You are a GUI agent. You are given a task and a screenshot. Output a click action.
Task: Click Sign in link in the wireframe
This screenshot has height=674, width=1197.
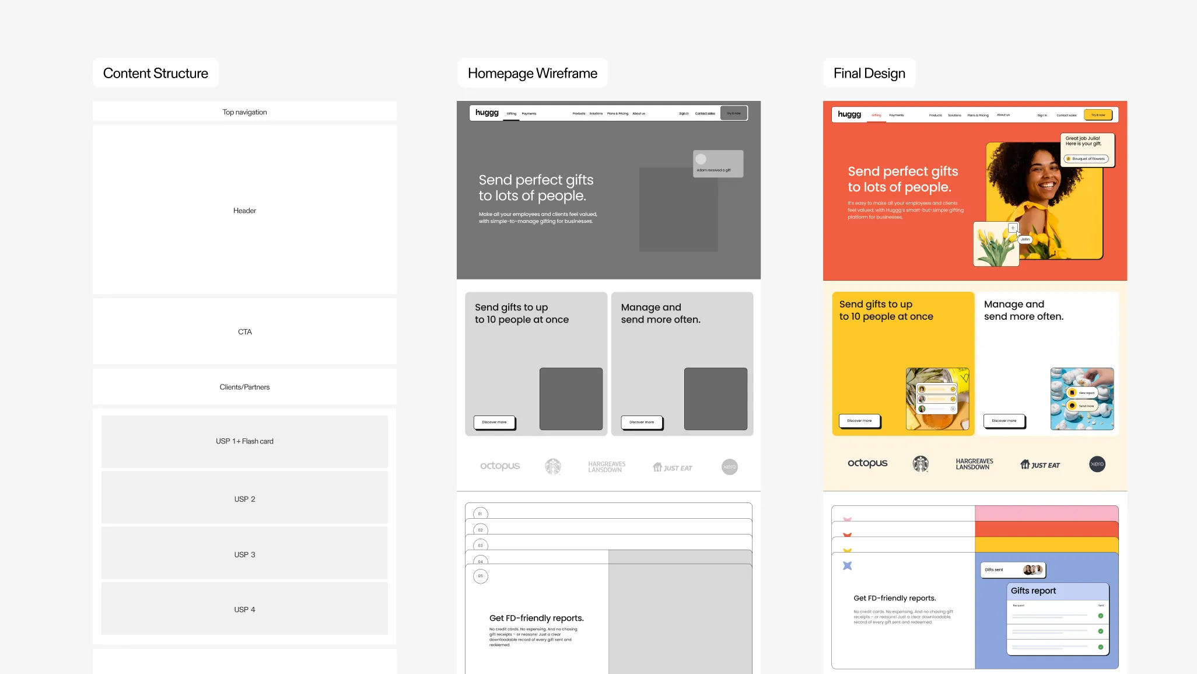coord(684,114)
